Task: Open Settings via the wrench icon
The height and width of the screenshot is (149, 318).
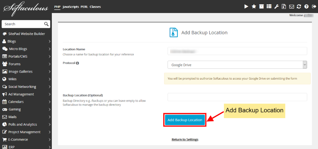Action: point(276,7)
